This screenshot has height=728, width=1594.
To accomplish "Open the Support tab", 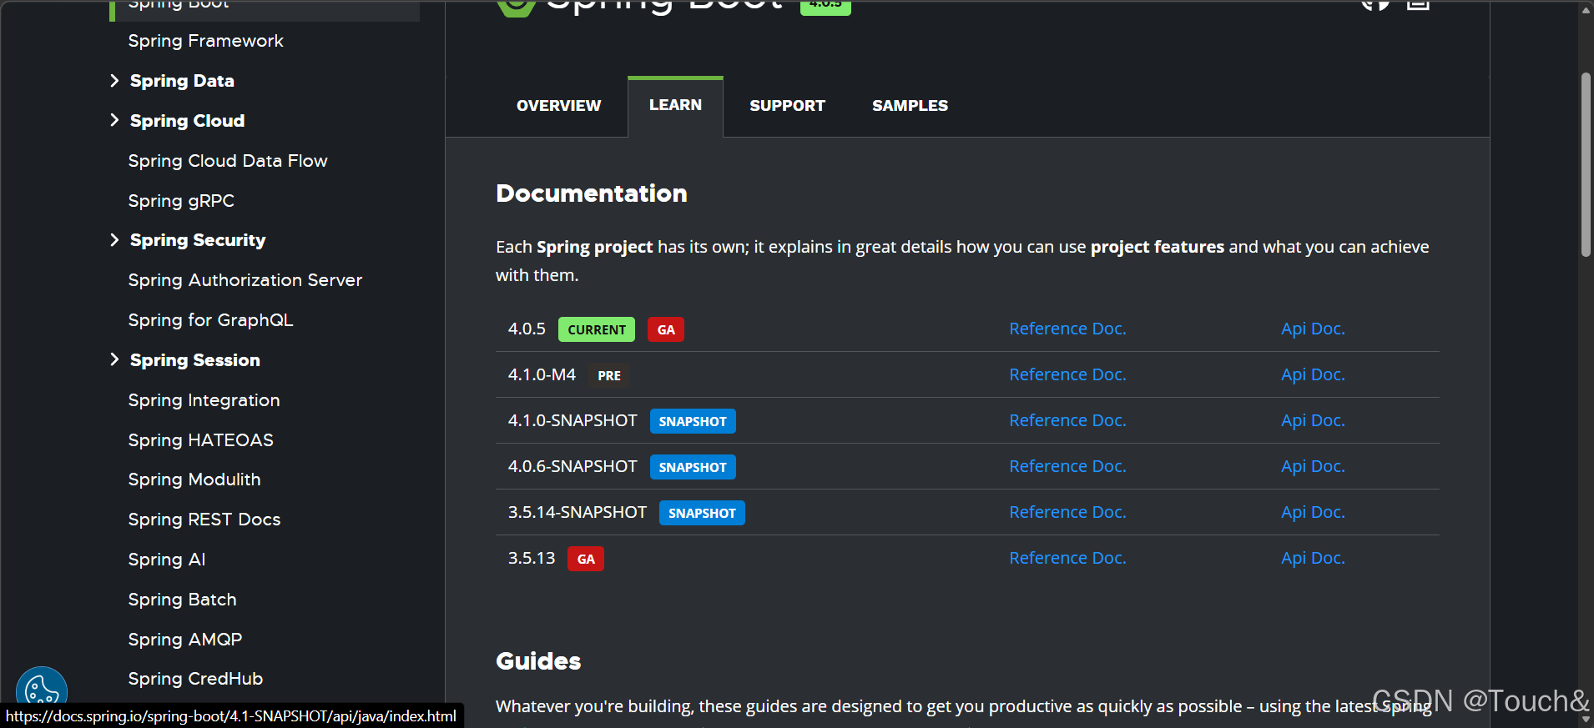I will pyautogui.click(x=787, y=106).
